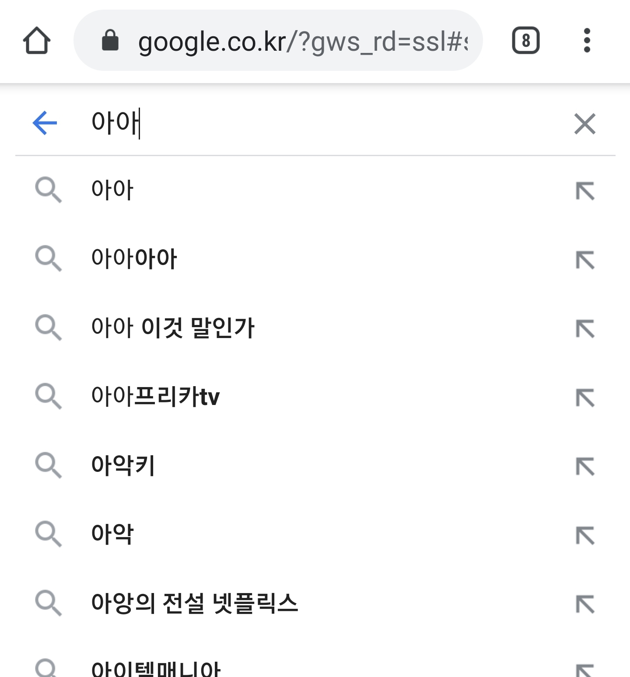Click magnifier icon beside 아악 suggestion
The width and height of the screenshot is (630, 677).
coord(48,534)
